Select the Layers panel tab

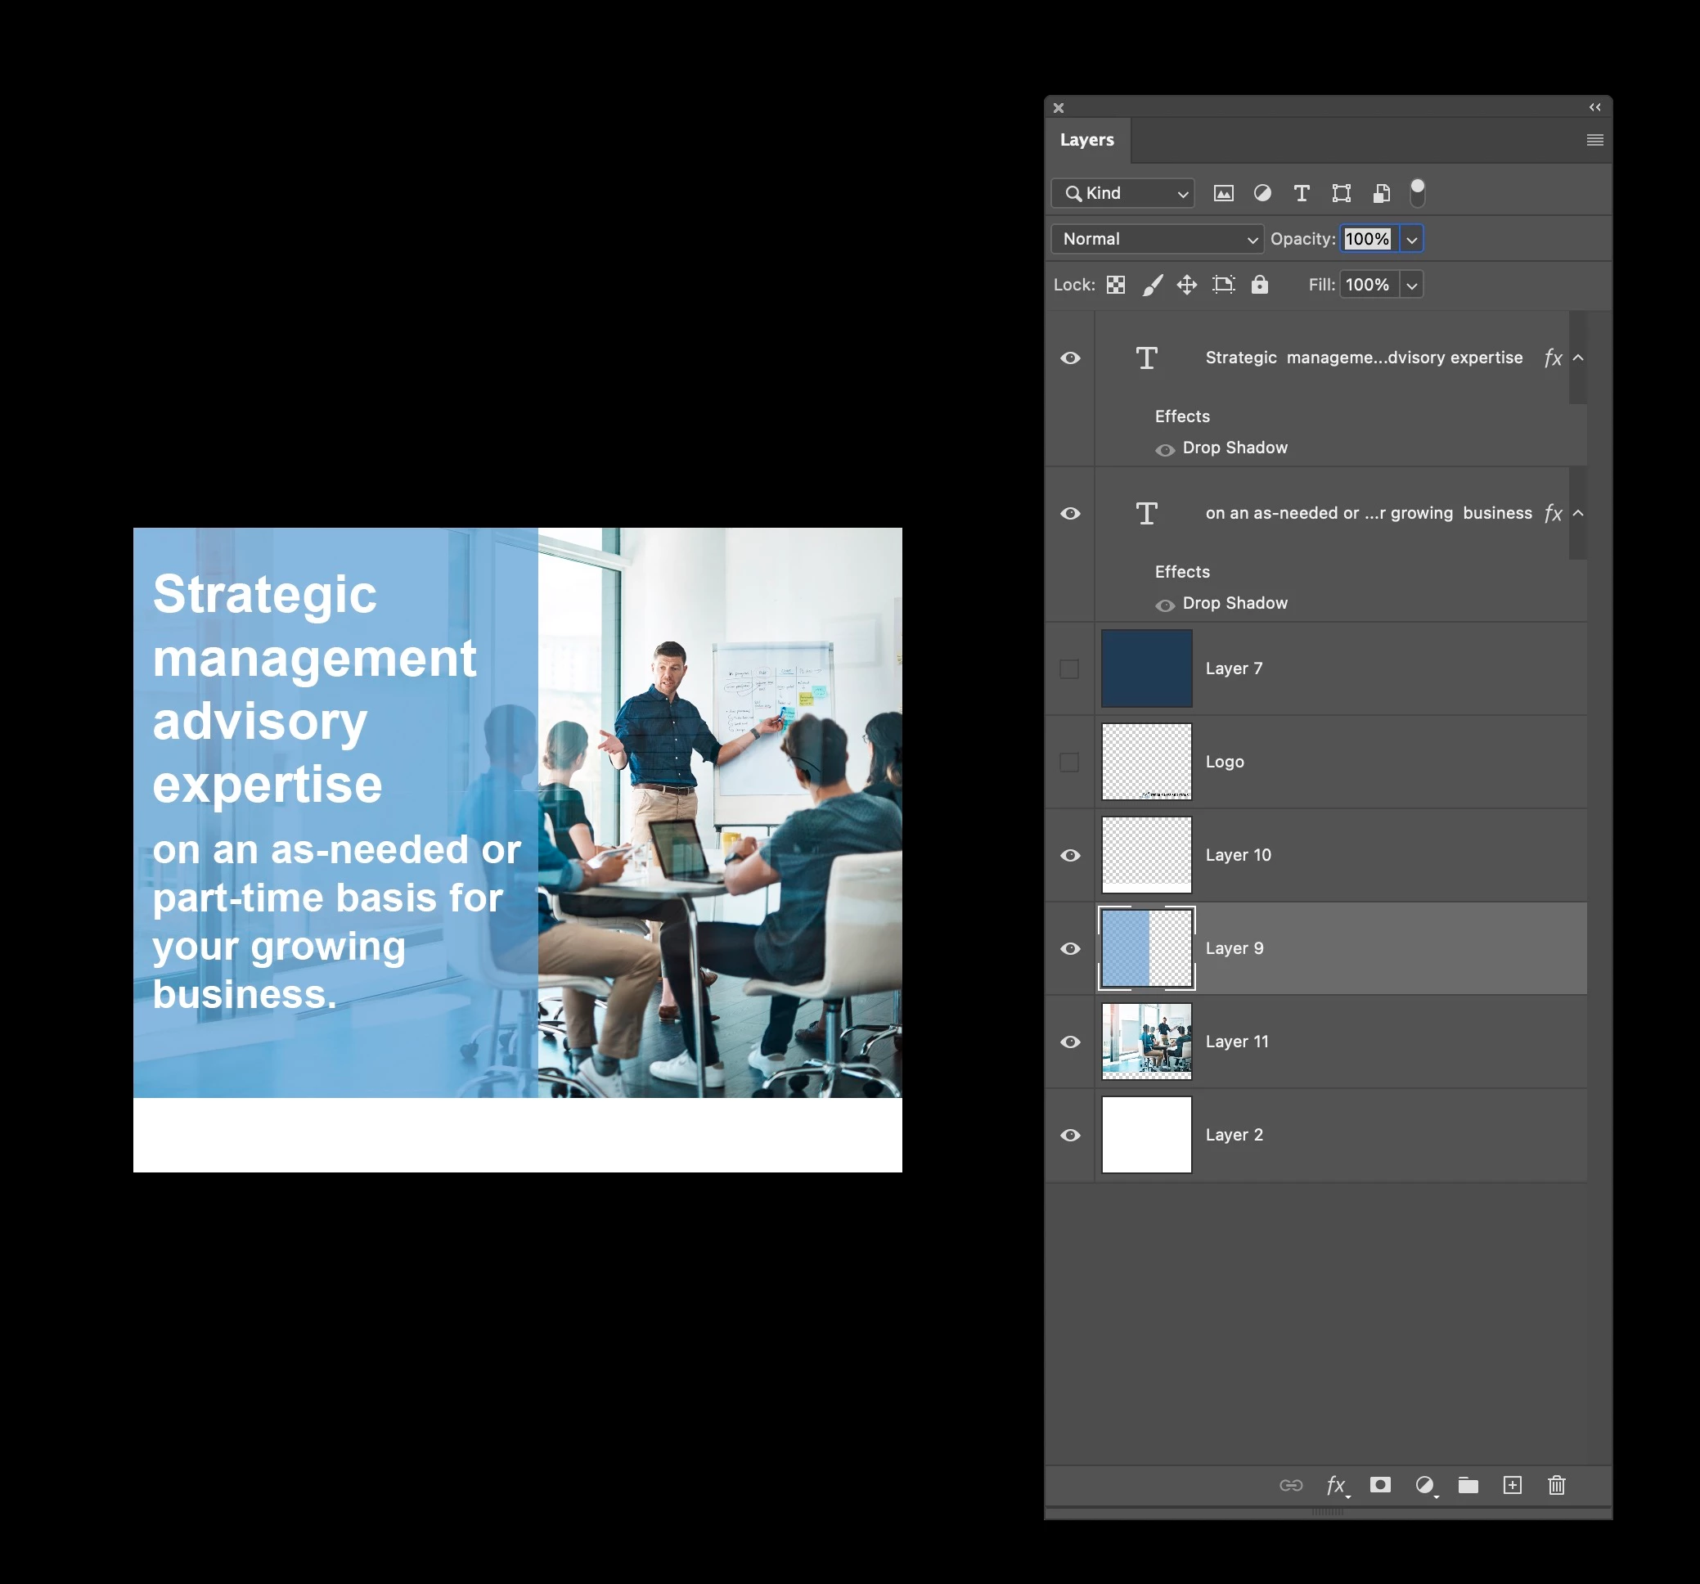click(x=1086, y=140)
